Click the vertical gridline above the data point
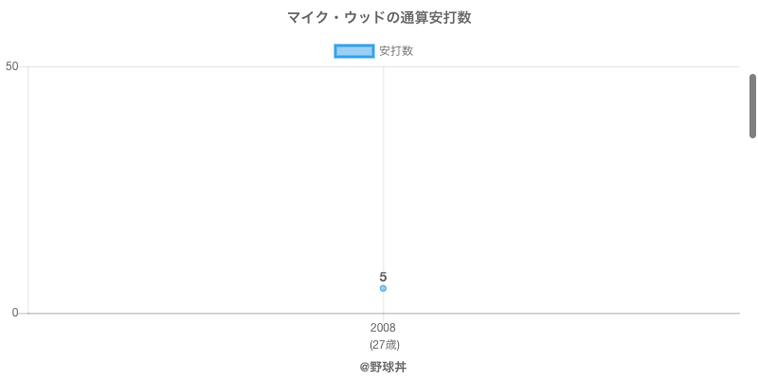 [x=383, y=171]
